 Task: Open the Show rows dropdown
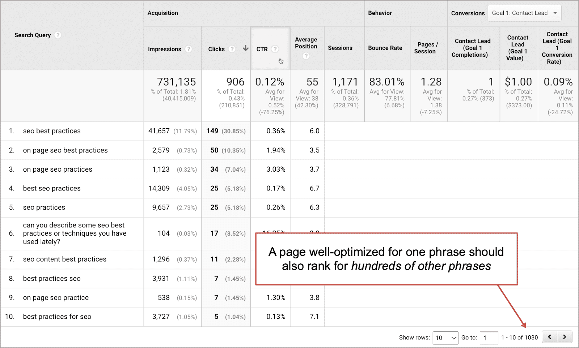pos(445,338)
